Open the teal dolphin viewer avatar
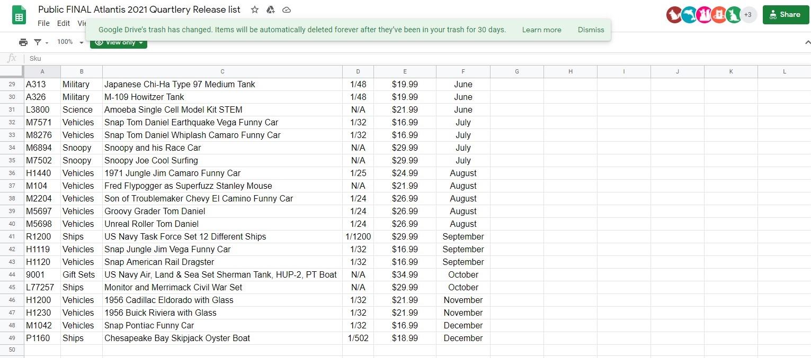The height and width of the screenshot is (358, 811). pyautogui.click(x=689, y=15)
